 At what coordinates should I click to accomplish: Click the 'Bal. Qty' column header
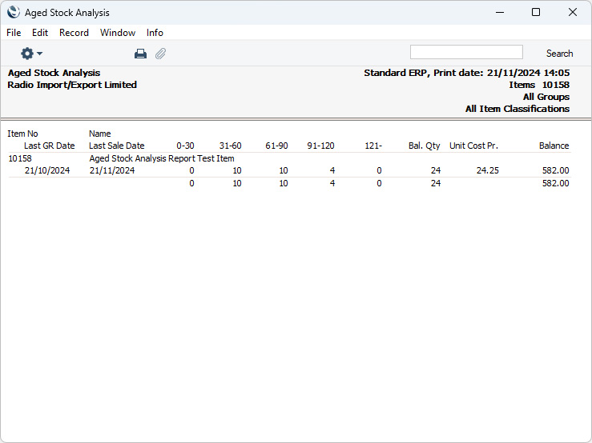coord(425,146)
